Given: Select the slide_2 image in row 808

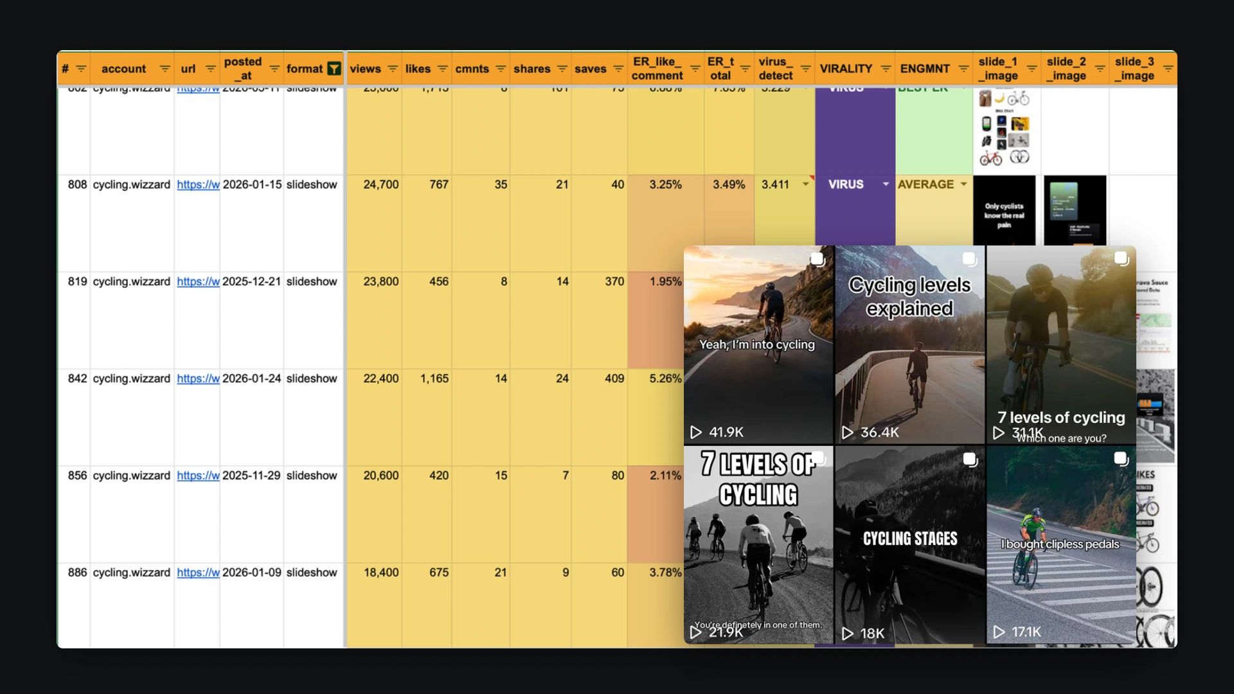Looking at the screenshot, I should (x=1075, y=211).
